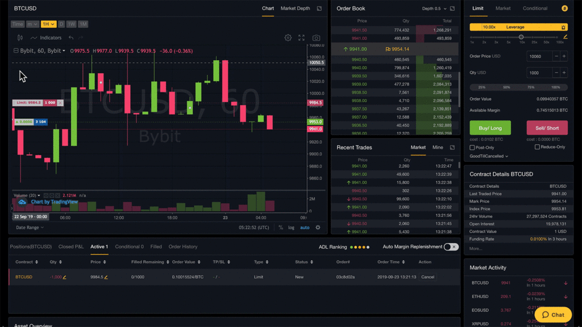Show Mine in Recent Trades

click(438, 148)
